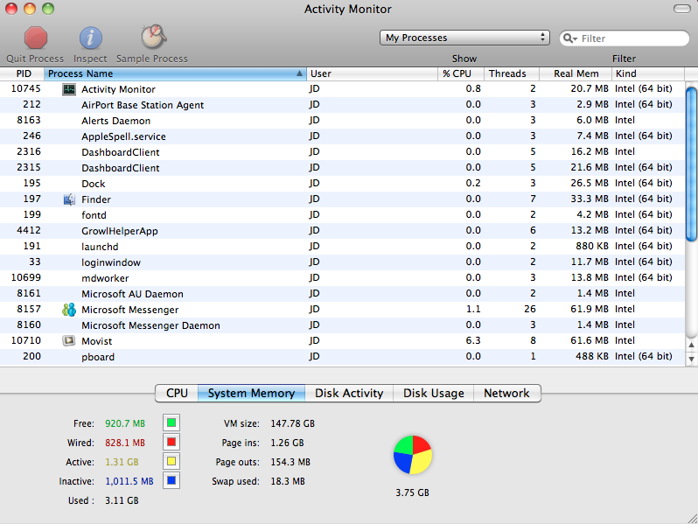
Task: Sort by Kind column header
Action: point(648,73)
